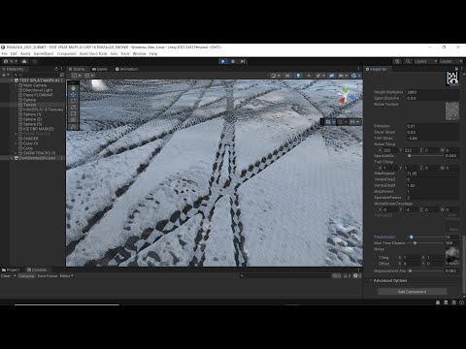Select the Rotate tool in the scene toolbar
The image size is (466, 349).
[x=74, y=101]
